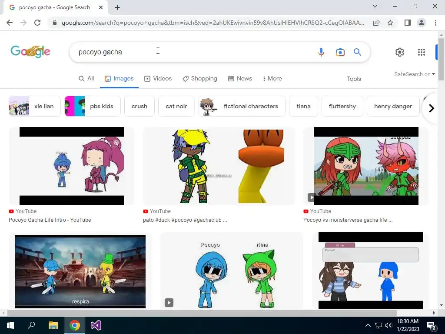Click the browser forward arrow
The width and height of the screenshot is (445, 334).
[23, 23]
